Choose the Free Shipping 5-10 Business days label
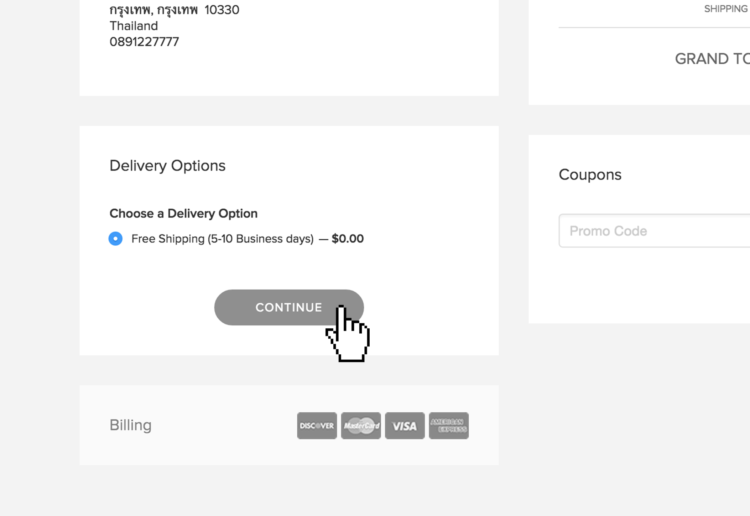Image resolution: width=750 pixels, height=516 pixels. (223, 239)
